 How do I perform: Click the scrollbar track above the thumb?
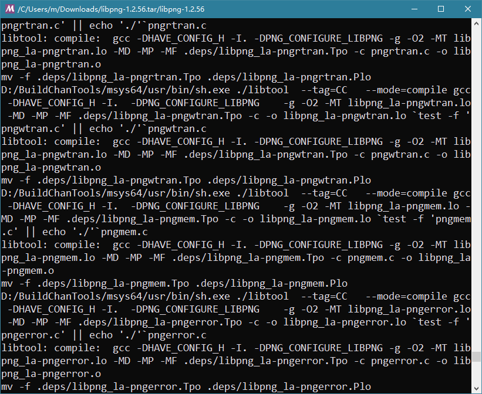[x=477, y=176]
